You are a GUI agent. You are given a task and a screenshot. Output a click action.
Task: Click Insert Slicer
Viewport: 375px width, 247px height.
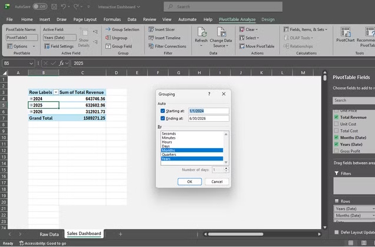click(162, 29)
